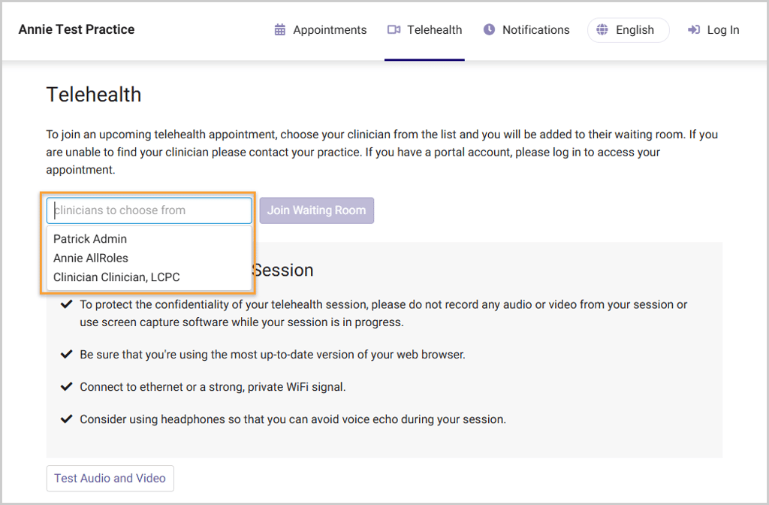Click the sign-in arrow icon beside Log In
The height and width of the screenshot is (505, 769).
click(694, 30)
